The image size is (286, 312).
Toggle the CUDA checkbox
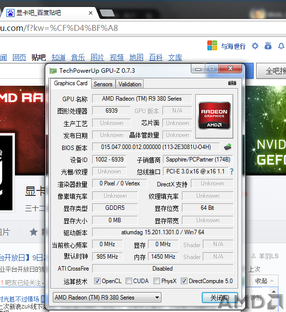click(x=129, y=281)
